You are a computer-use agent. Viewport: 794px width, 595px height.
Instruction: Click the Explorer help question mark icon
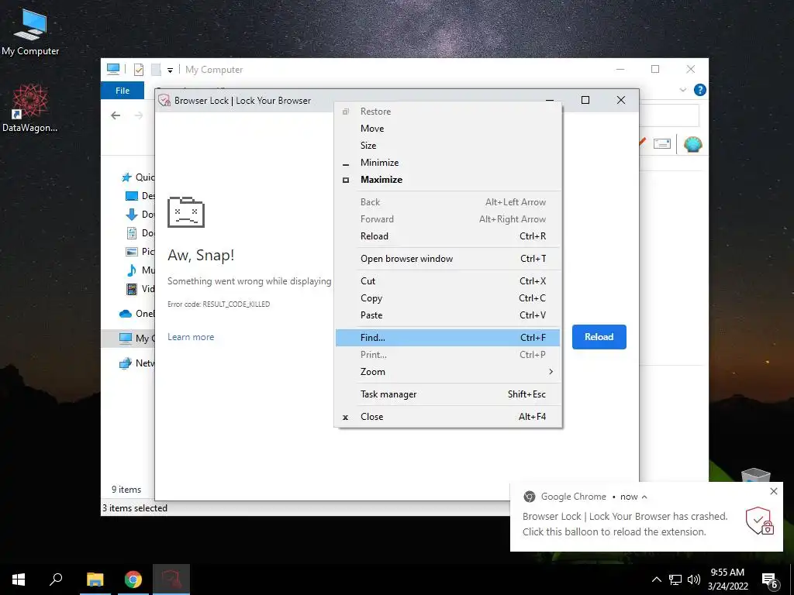(700, 90)
